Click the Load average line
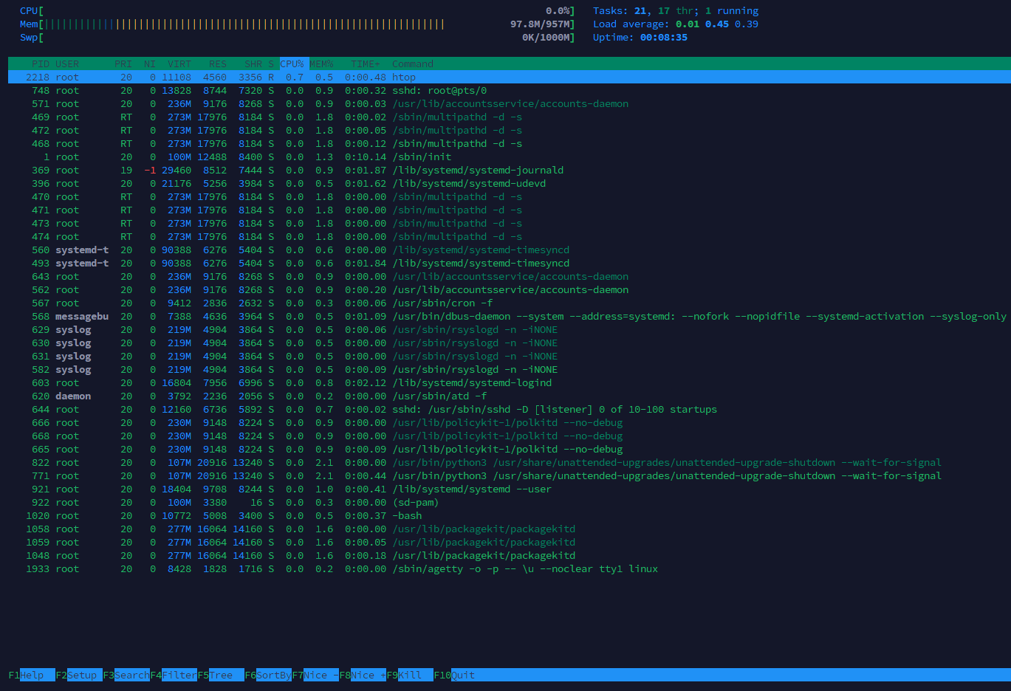This screenshot has width=1011, height=691. (676, 24)
